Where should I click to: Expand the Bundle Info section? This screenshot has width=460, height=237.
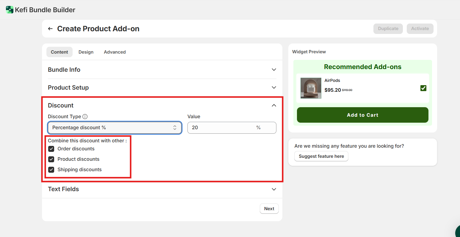(274, 70)
